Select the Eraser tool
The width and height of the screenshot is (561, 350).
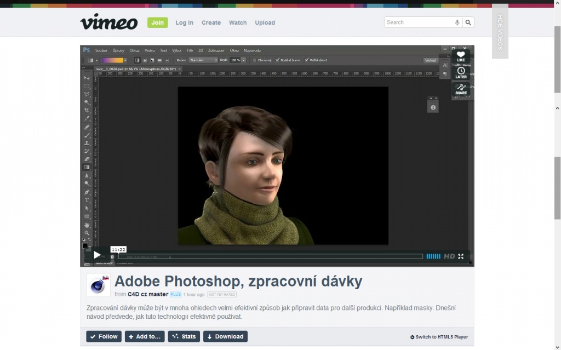(x=87, y=159)
